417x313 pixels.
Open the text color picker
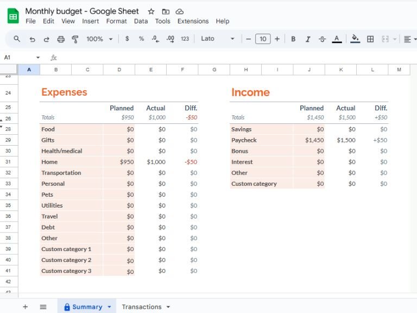(x=337, y=39)
